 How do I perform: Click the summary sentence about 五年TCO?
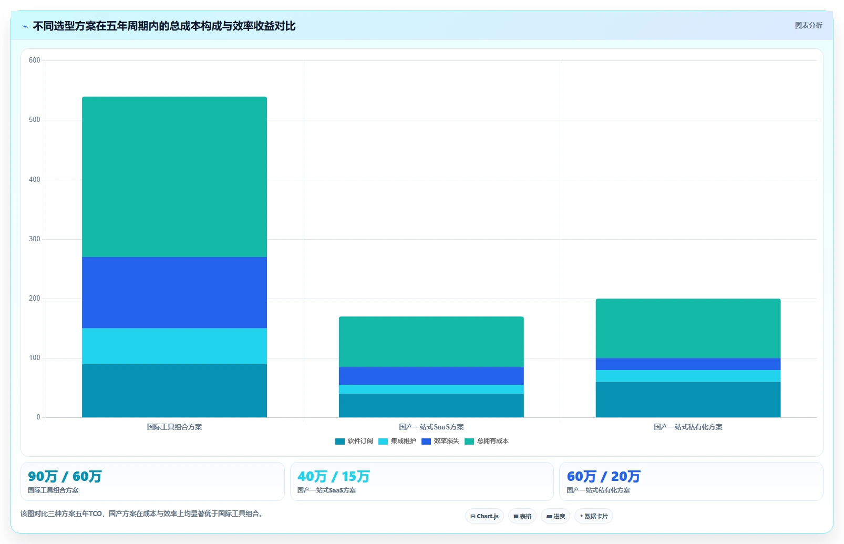(x=142, y=514)
